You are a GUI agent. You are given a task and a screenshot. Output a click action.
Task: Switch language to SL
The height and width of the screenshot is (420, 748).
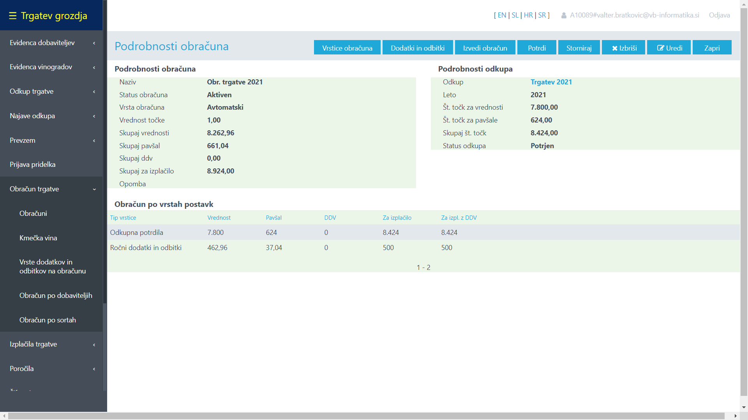point(515,15)
